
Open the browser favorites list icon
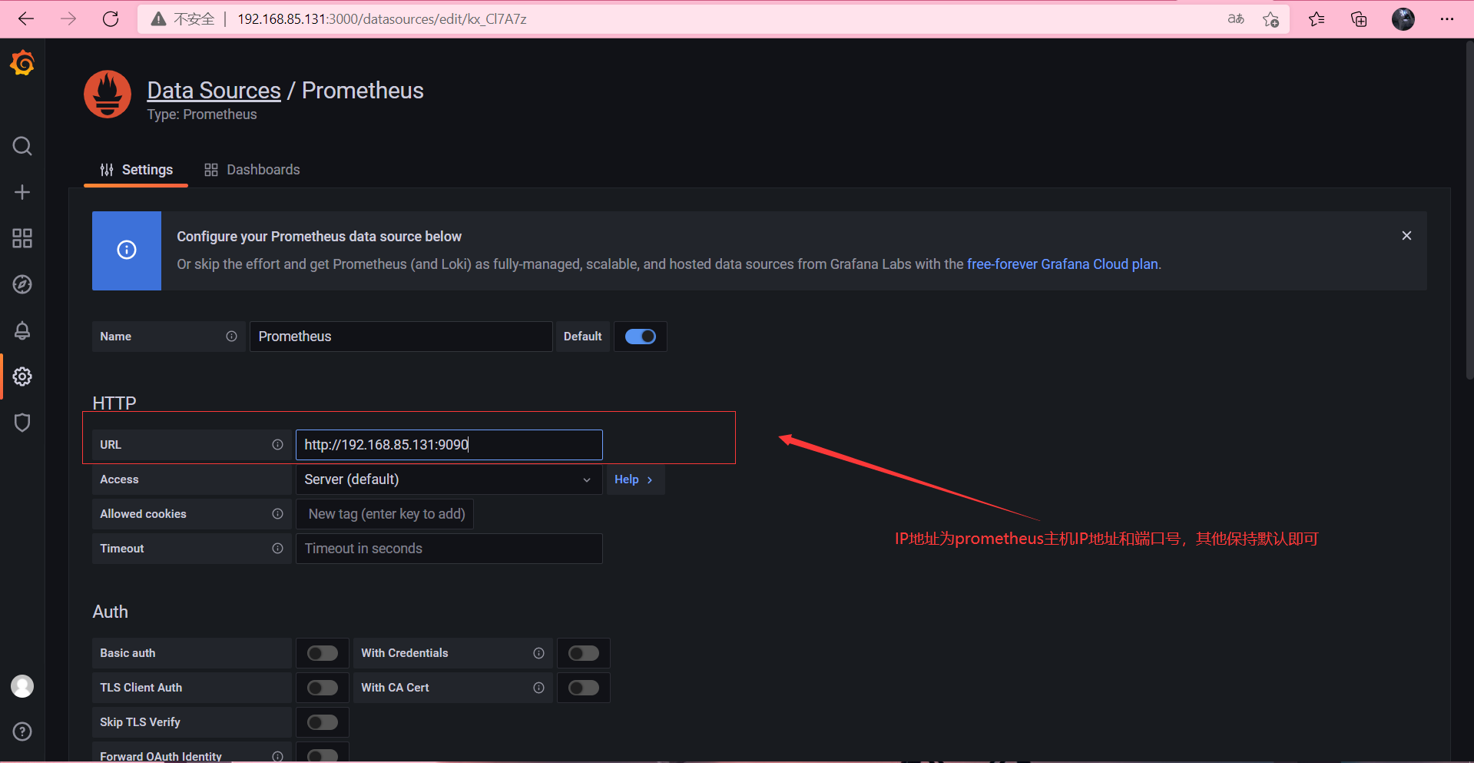tap(1317, 19)
